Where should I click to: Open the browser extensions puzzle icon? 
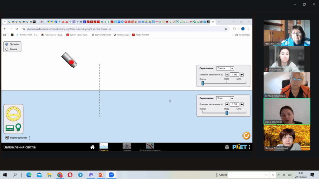pos(234,29)
